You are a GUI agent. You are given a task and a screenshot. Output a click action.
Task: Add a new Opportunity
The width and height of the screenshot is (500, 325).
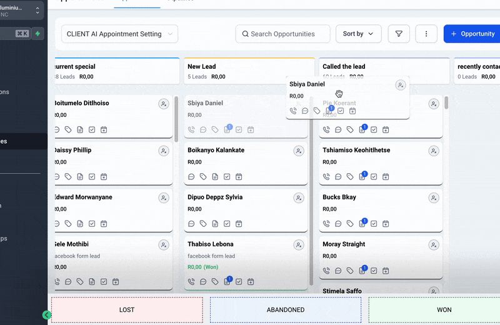(x=472, y=34)
